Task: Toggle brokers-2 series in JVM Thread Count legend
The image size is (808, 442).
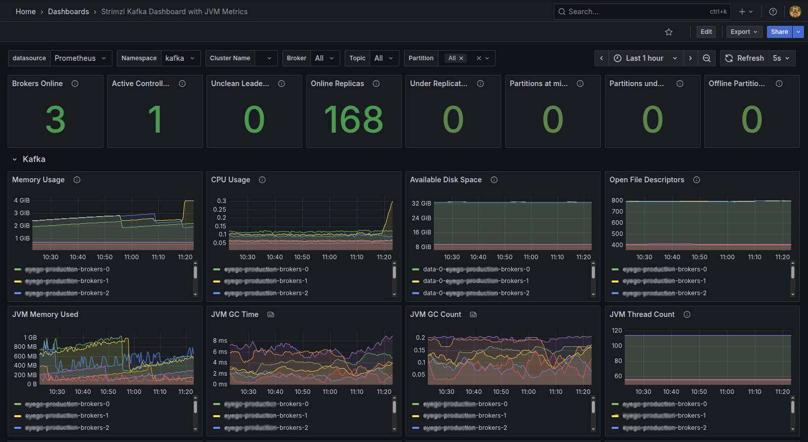Action: click(660, 428)
